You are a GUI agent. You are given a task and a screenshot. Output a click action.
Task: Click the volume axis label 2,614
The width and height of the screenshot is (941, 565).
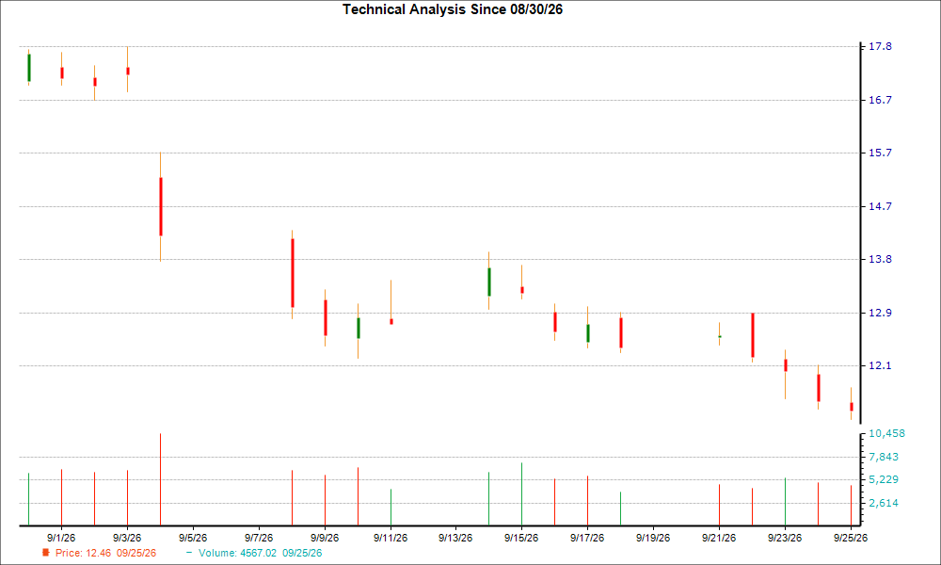pyautogui.click(x=884, y=503)
